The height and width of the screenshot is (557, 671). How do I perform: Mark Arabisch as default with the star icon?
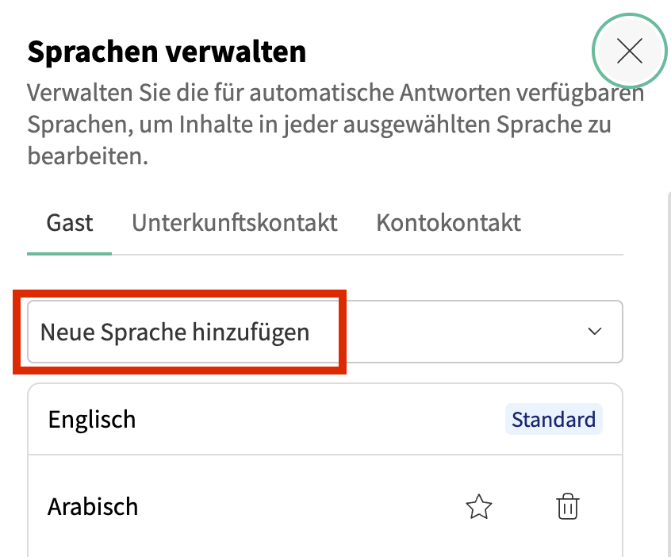[479, 506]
